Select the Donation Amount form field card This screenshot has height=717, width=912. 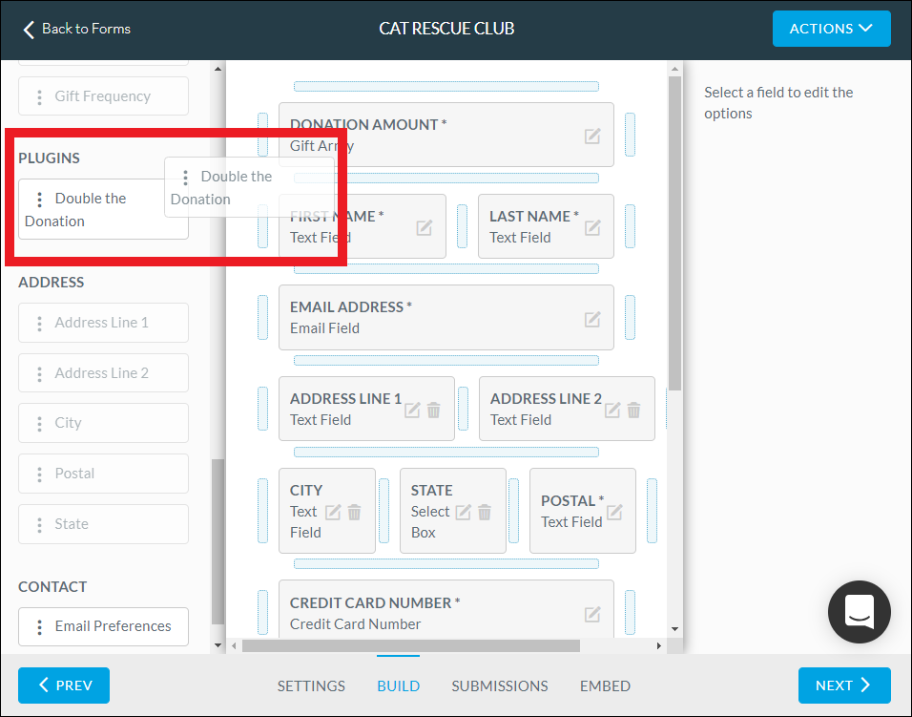pos(446,135)
